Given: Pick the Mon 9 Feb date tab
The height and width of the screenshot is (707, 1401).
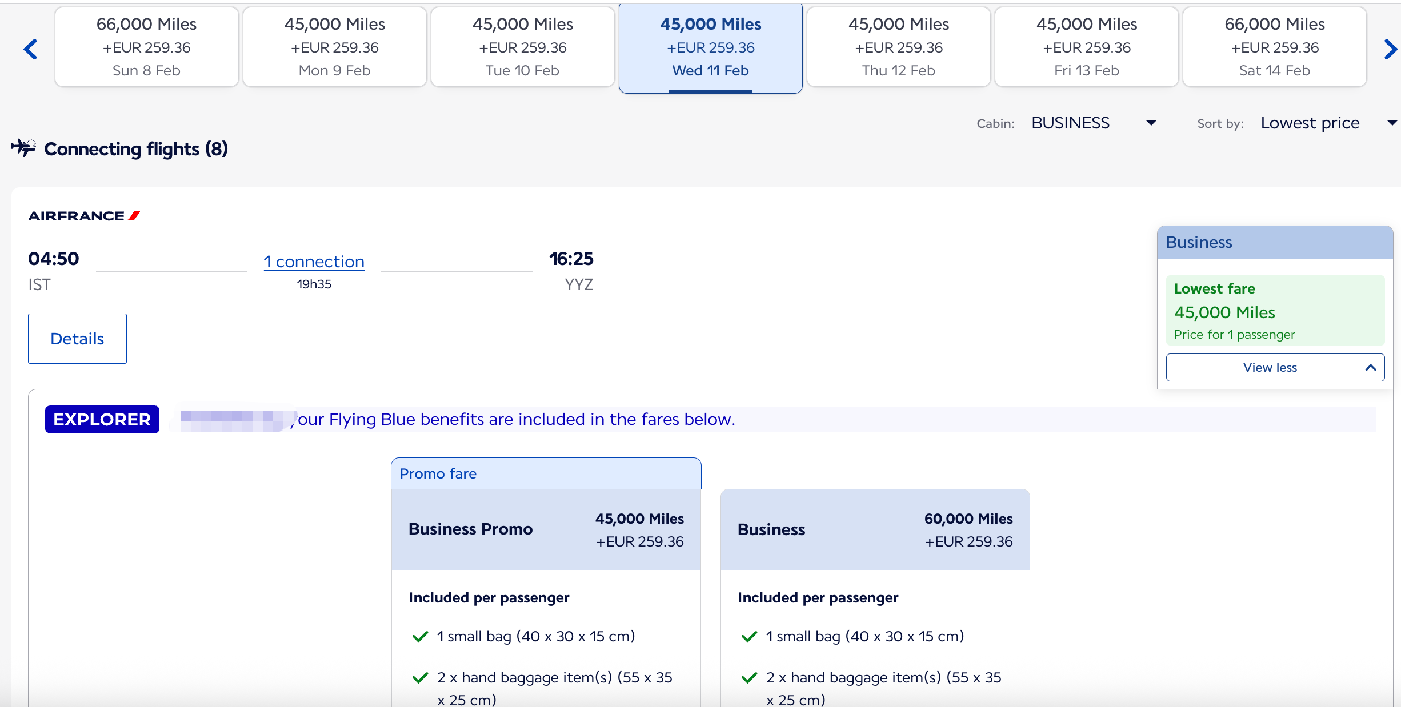Looking at the screenshot, I should (x=334, y=47).
